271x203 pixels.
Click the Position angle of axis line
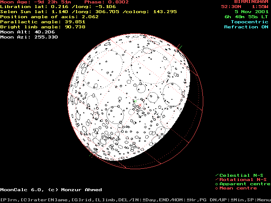coord(50,17)
